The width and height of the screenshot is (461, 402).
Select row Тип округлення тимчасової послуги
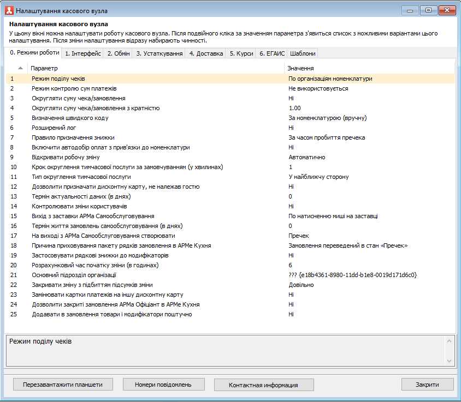tap(230, 177)
